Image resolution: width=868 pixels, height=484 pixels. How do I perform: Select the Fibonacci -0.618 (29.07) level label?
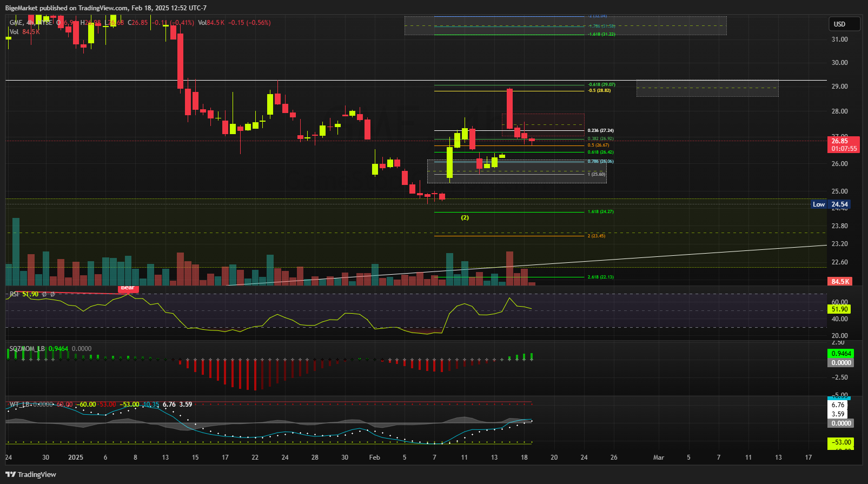point(601,84)
